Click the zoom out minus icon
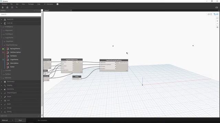The width and height of the screenshot is (220, 123). pyautogui.click(x=217, y=24)
